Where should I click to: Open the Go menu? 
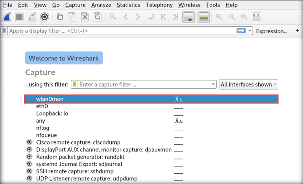56,5
